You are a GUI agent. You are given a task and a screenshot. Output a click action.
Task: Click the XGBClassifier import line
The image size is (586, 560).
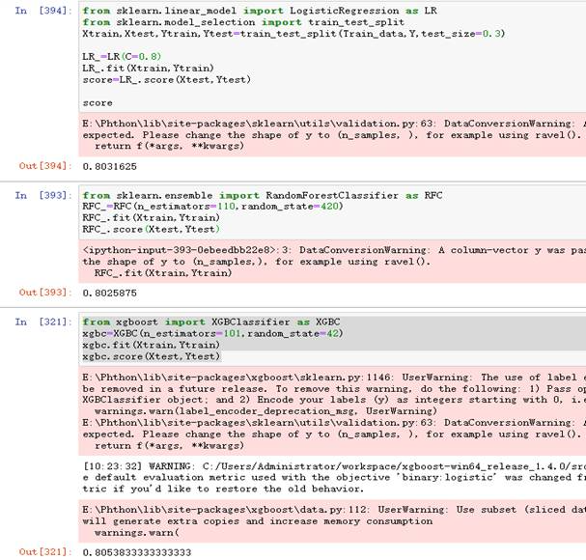pyautogui.click(x=211, y=322)
